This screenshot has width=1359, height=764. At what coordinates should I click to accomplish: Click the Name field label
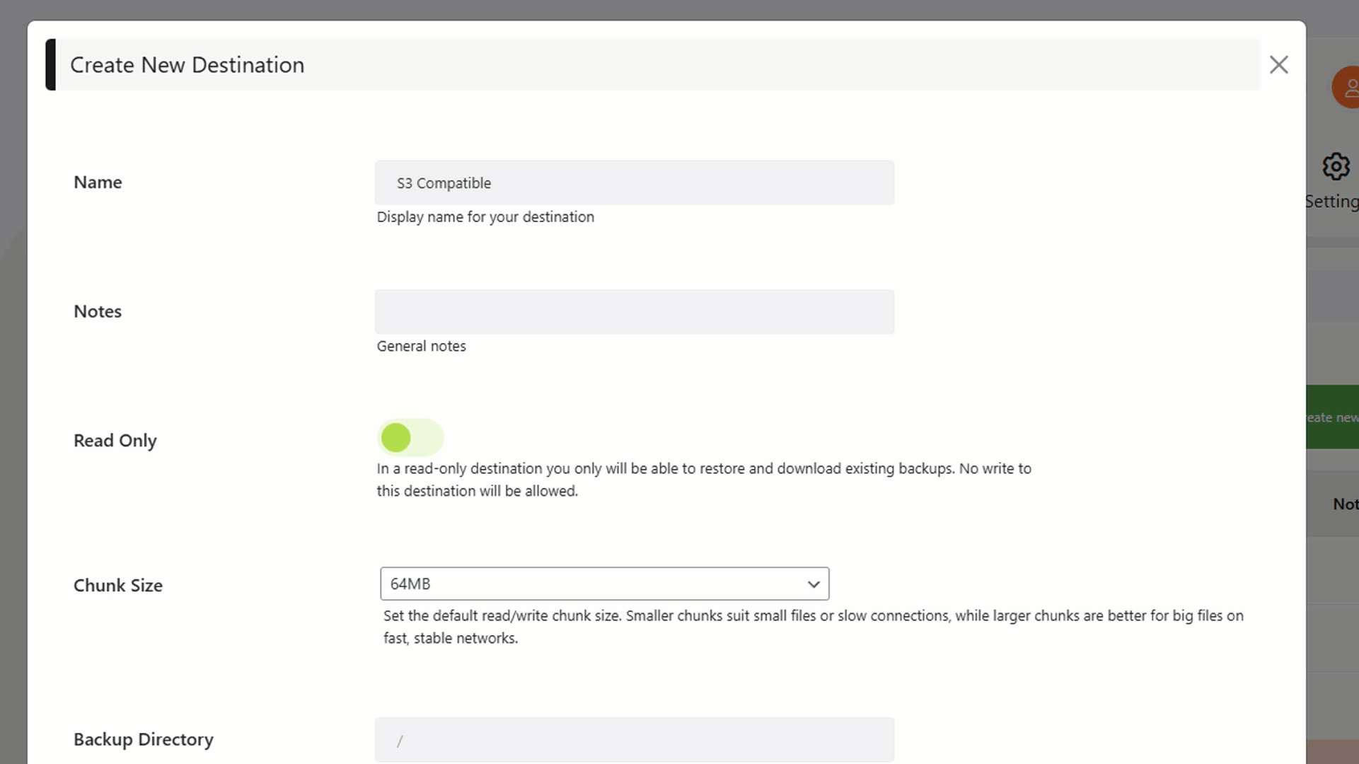98,183
